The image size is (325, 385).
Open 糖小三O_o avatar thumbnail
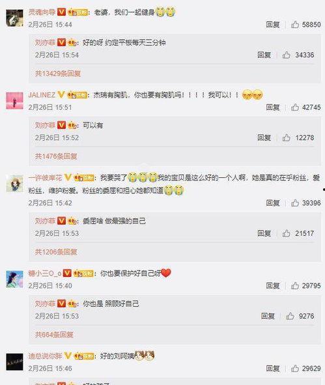[14, 279]
